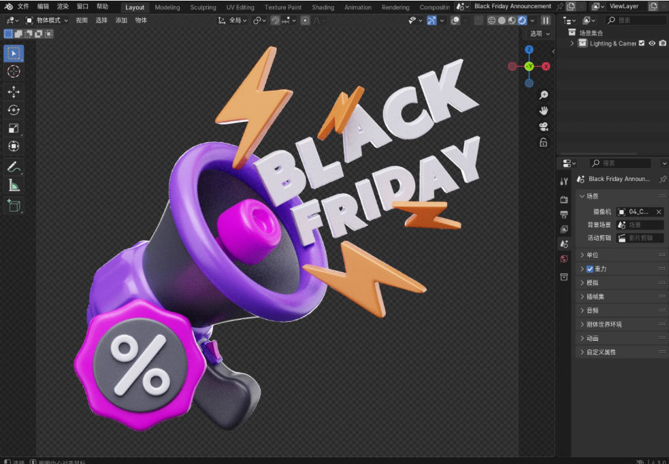Open the Output properties tab (printer icon)
Viewport: 669px width, 464px height.
[x=564, y=214]
